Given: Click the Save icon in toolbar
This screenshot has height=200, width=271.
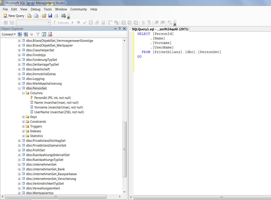Looking at the screenshot, I should [50, 16].
